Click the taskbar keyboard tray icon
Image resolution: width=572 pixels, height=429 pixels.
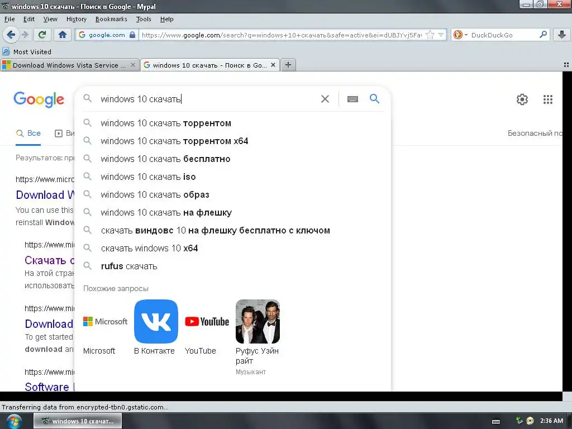[x=496, y=421]
